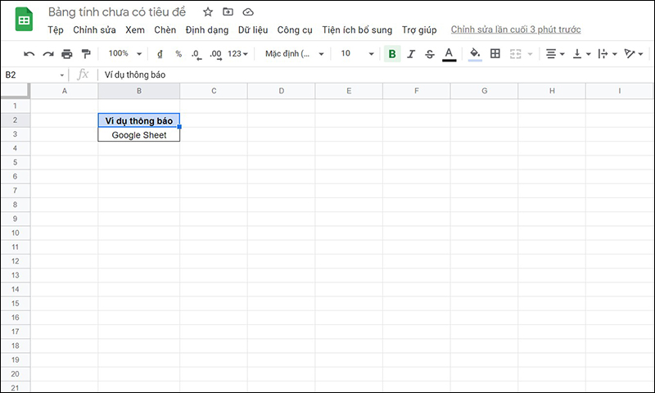Select column H header
Screen dimensions: 655x393
(552, 91)
